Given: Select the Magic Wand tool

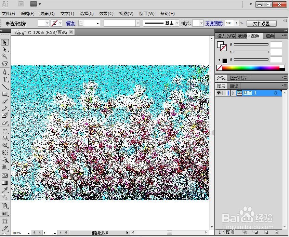Looking at the screenshot, I should coord(4,56).
